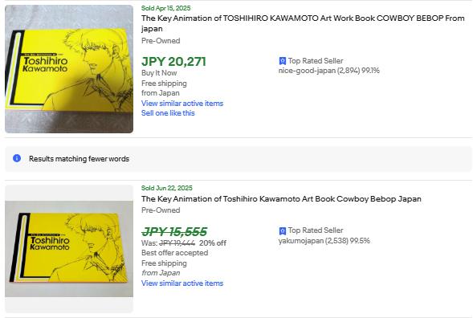Click the Sell one like this link

168,113
